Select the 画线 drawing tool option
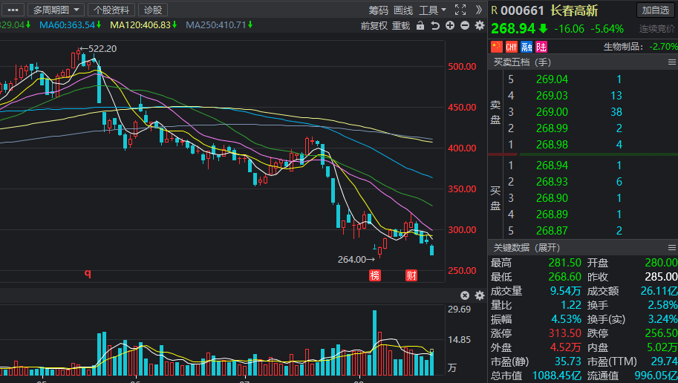678x383 pixels. pyautogui.click(x=403, y=10)
